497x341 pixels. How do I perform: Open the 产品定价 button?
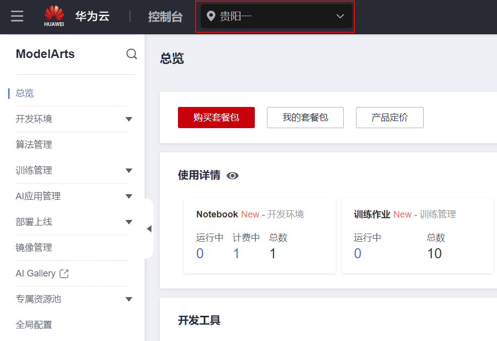point(390,118)
